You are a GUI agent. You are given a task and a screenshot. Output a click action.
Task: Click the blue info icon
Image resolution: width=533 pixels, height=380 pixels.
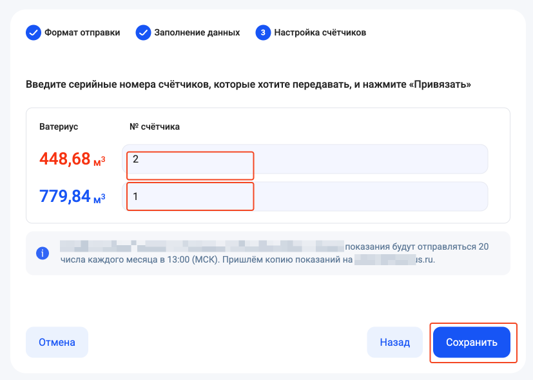pyautogui.click(x=43, y=253)
